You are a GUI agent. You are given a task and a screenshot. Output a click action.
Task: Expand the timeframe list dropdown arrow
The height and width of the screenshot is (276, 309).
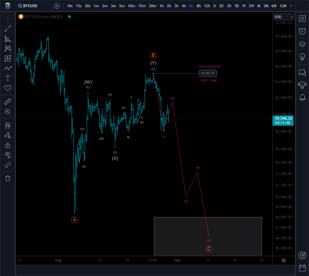click(291, 6)
